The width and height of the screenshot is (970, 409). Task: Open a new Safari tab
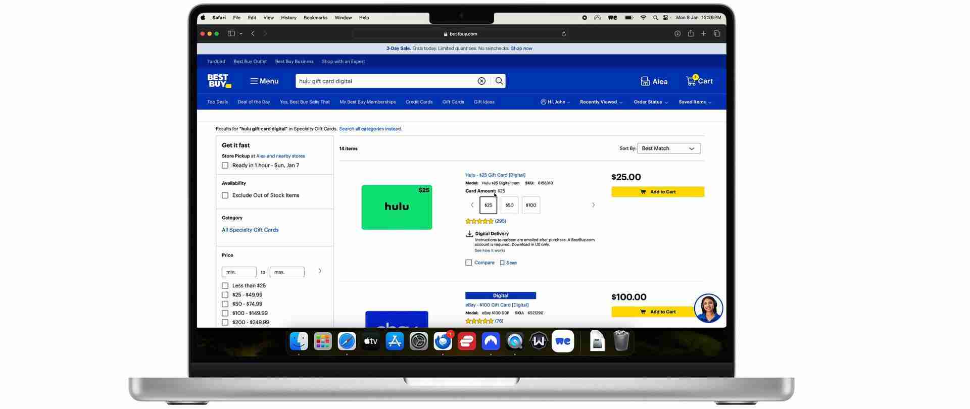point(703,34)
